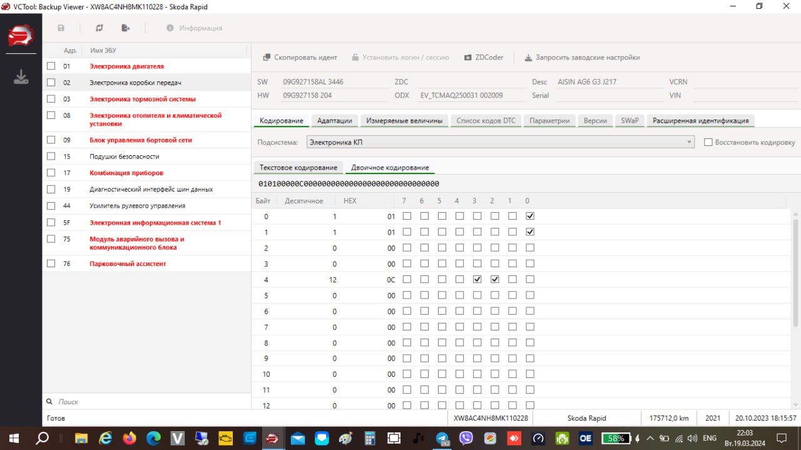Screen dimensions: 801x450
Task: Open Telegram from the taskbar
Action: click(442, 437)
